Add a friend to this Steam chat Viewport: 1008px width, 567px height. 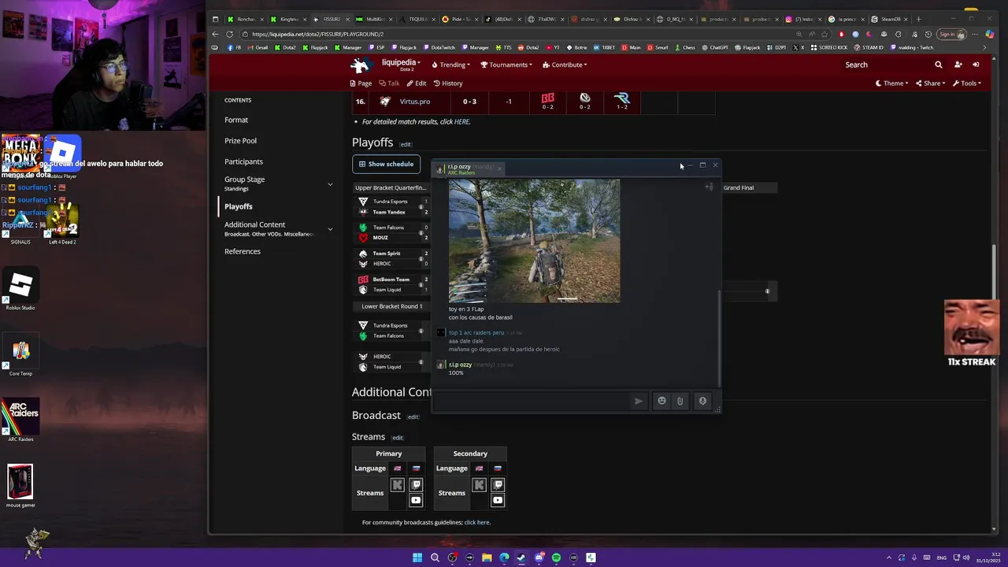coord(709,187)
